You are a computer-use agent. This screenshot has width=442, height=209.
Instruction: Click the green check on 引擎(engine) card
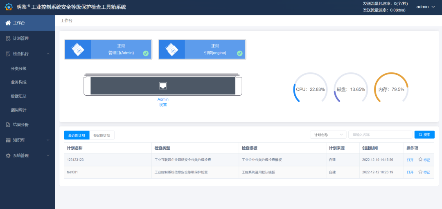click(x=239, y=53)
